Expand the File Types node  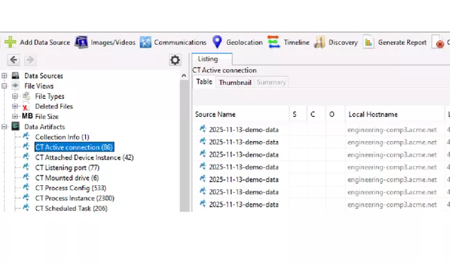point(15,96)
